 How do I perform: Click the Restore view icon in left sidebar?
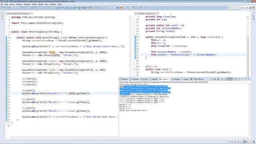(x=2, y=13)
